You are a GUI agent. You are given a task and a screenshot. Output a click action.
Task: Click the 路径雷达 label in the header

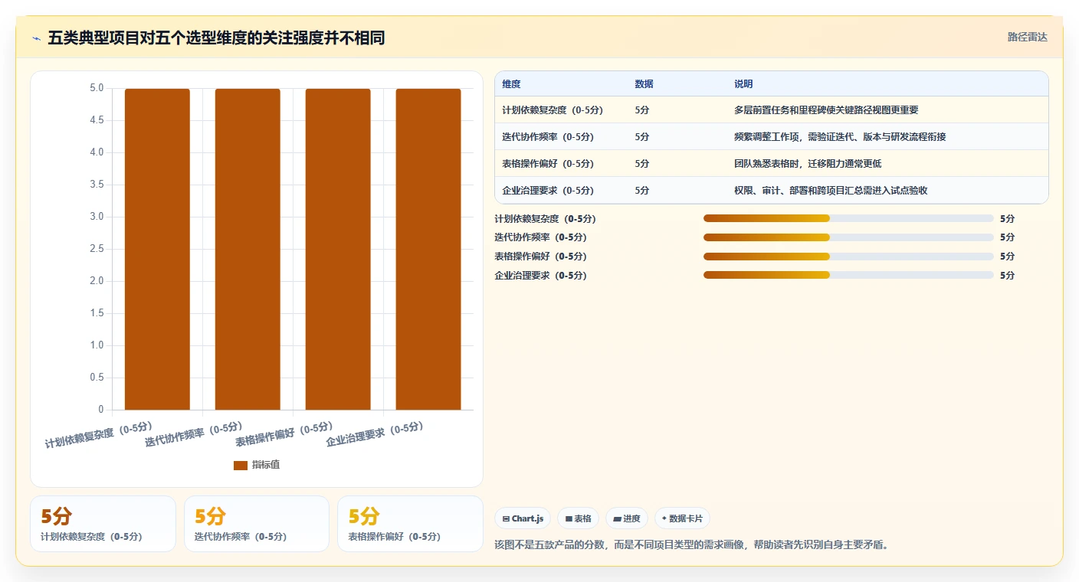pyautogui.click(x=1027, y=37)
